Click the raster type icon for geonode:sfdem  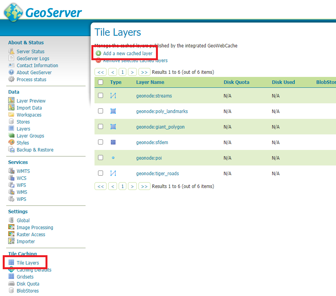click(113, 142)
